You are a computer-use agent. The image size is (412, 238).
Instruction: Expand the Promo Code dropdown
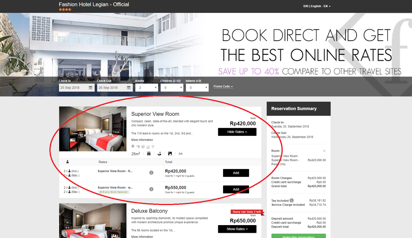[x=223, y=86]
